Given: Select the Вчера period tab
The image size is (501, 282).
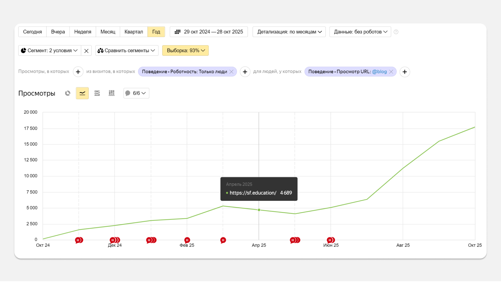Looking at the screenshot, I should coord(58,32).
